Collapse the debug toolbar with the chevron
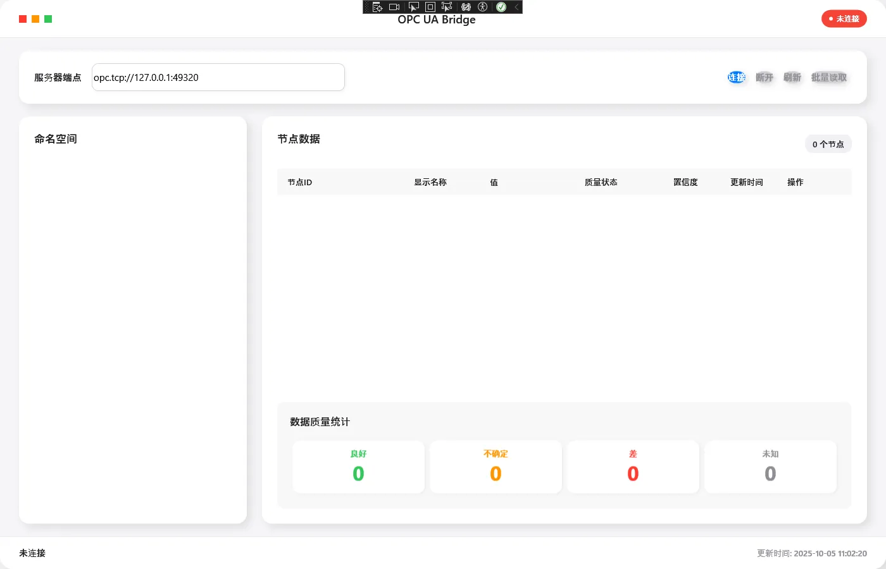The height and width of the screenshot is (569, 886). (516, 7)
